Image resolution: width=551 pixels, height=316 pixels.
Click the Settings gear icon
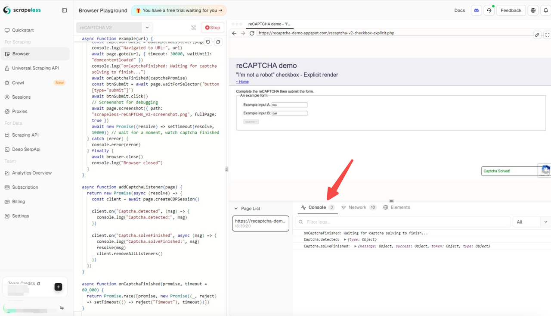[x=7, y=216]
